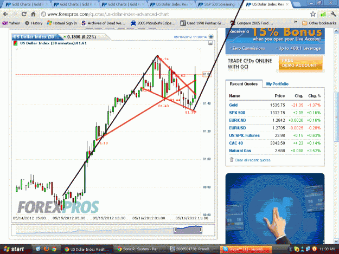Open the Yahoo! bookmark
Screen dimensions: 339x254
(x=11, y=23)
